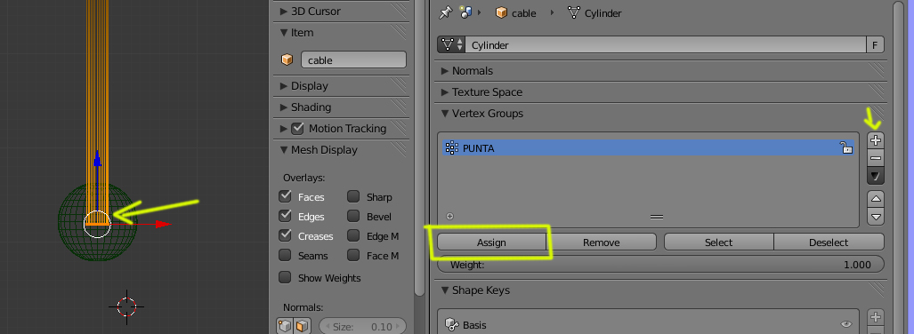Toggle face normals display icon
914x334 pixels.
pyautogui.click(x=303, y=326)
